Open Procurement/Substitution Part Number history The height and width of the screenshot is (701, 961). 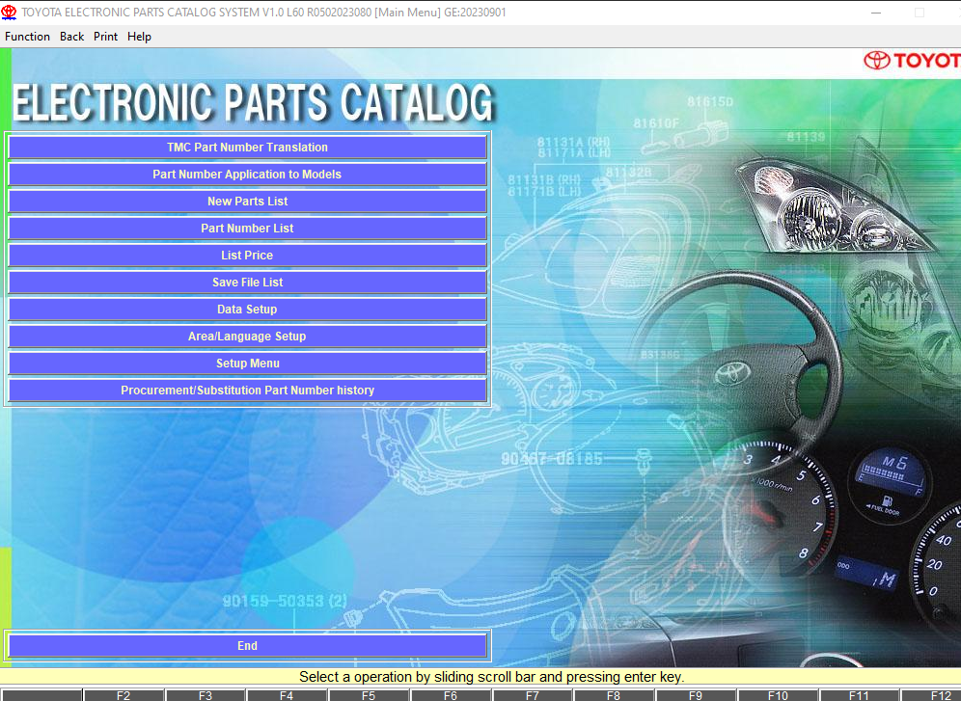coord(247,390)
